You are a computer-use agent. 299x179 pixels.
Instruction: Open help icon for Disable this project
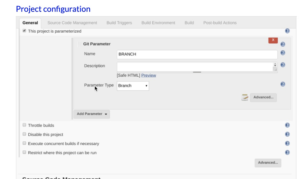point(287,134)
